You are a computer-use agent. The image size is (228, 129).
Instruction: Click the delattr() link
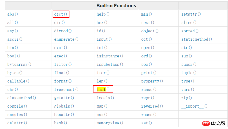click(17, 123)
